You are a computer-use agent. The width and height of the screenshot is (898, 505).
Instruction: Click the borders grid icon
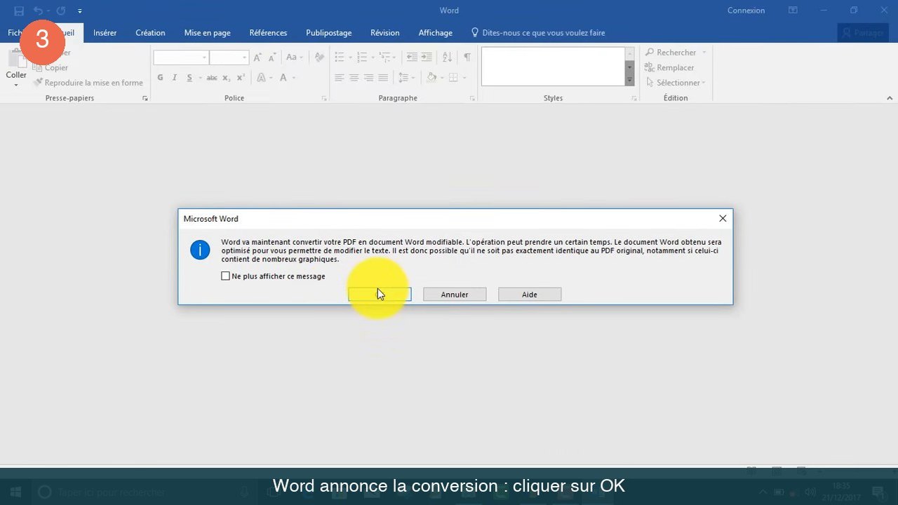click(453, 78)
